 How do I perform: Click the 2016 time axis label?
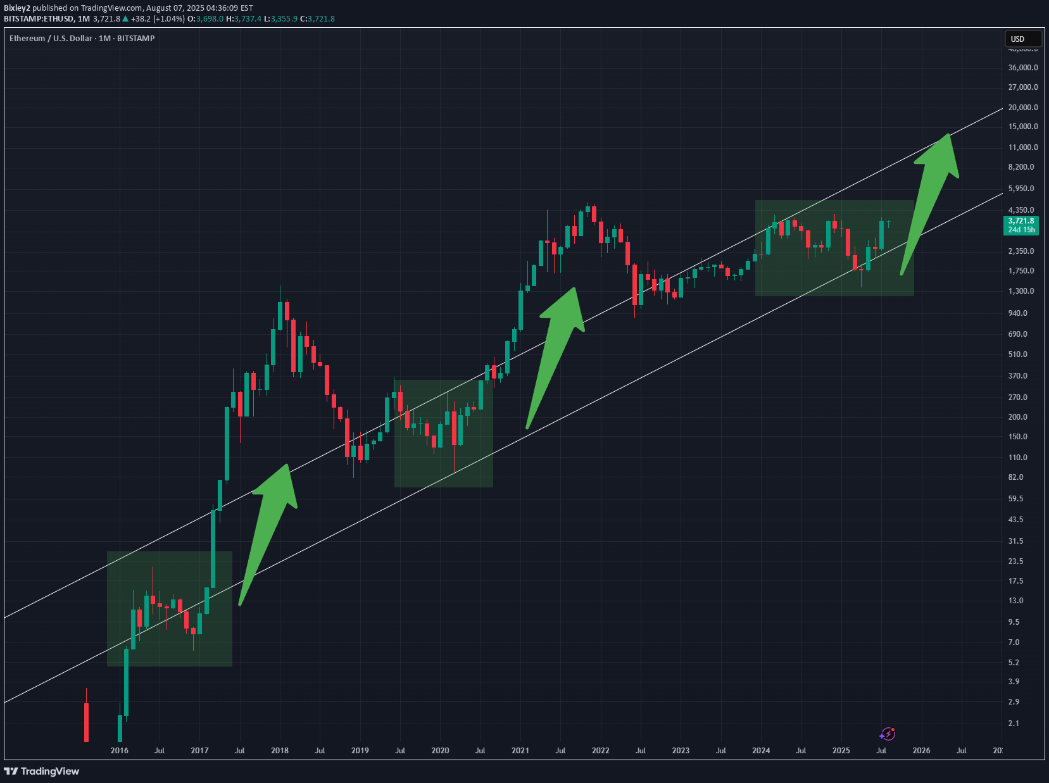point(120,751)
